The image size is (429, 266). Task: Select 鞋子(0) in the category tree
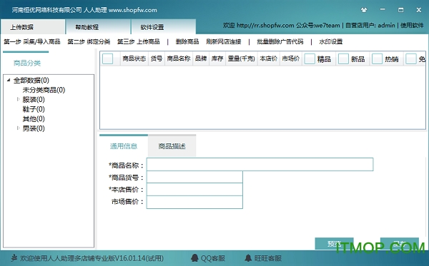coord(34,109)
